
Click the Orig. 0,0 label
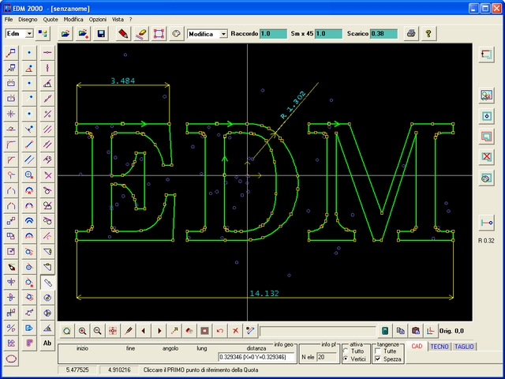tap(451, 331)
